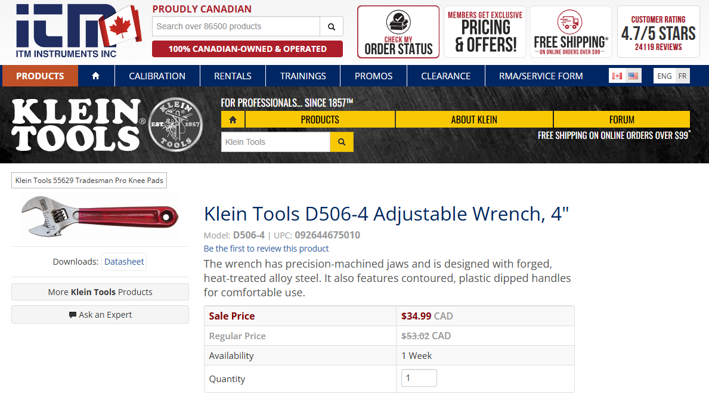Switch the store to the US flag
The width and height of the screenshot is (709, 403).
click(633, 75)
